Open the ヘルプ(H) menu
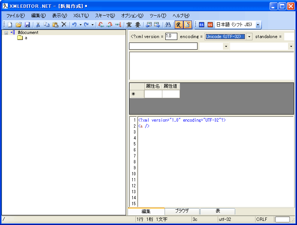 pyautogui.click(x=181, y=16)
